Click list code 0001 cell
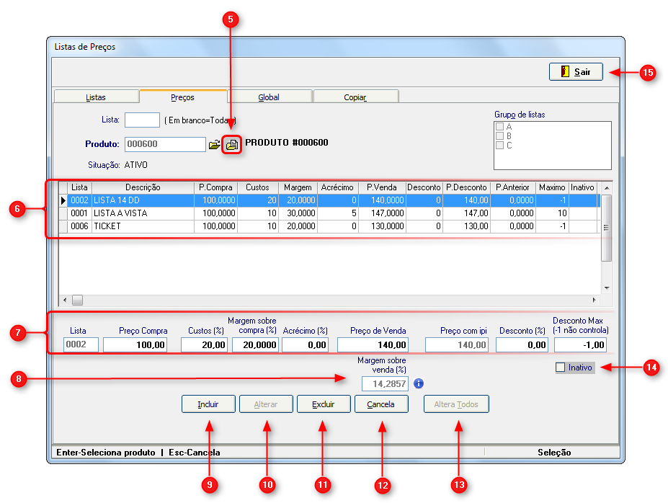The image size is (668, 503). 79,213
